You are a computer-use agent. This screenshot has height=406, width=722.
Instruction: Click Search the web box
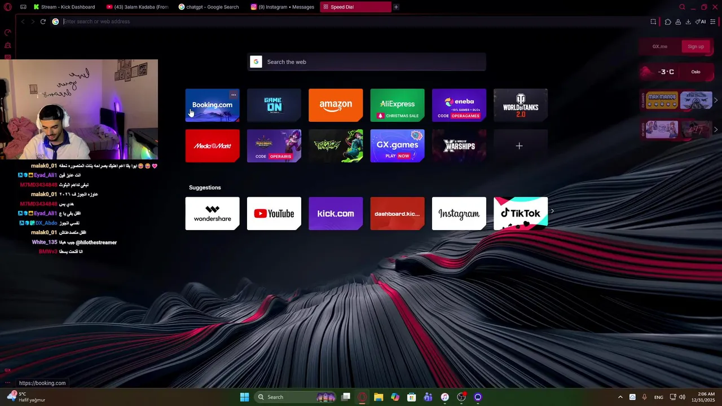(x=367, y=62)
